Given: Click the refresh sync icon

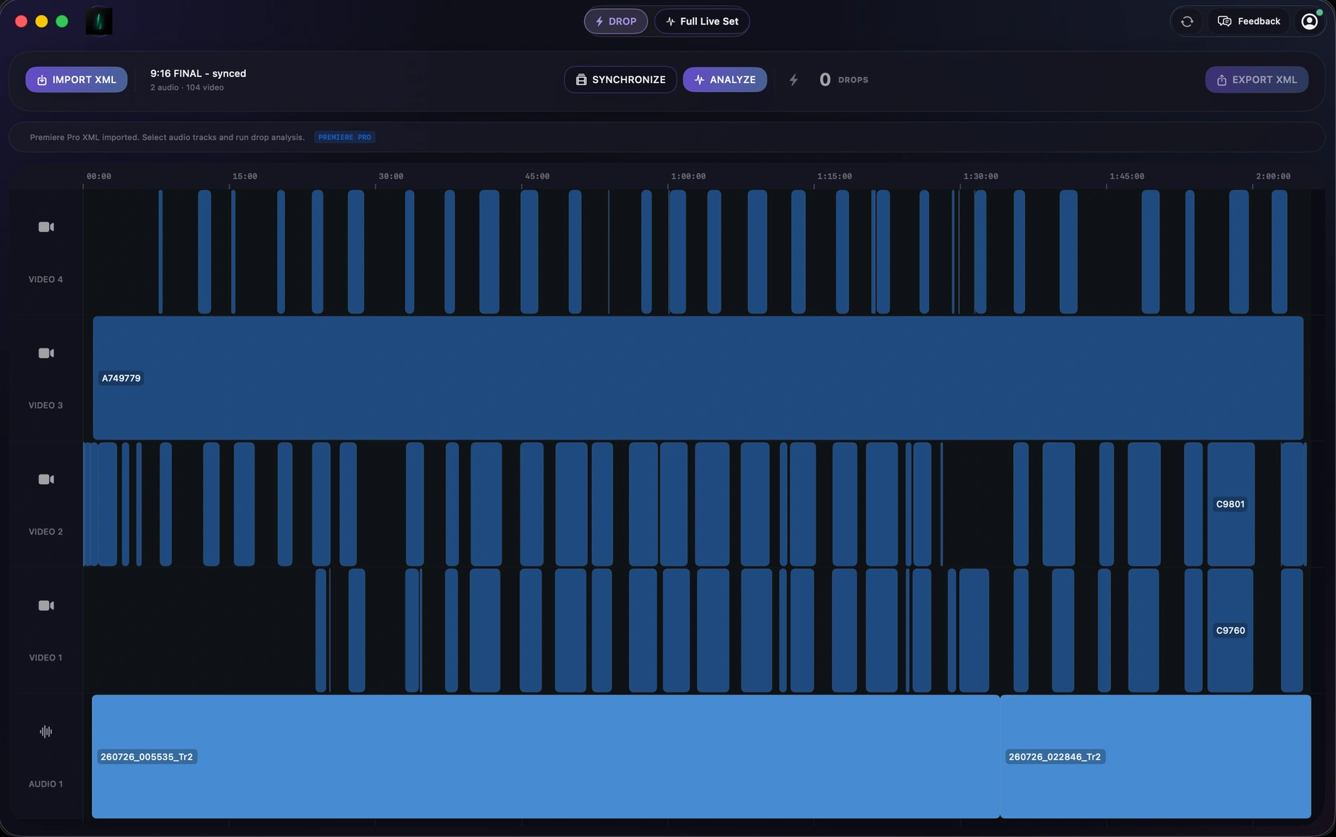Looking at the screenshot, I should tap(1187, 21).
